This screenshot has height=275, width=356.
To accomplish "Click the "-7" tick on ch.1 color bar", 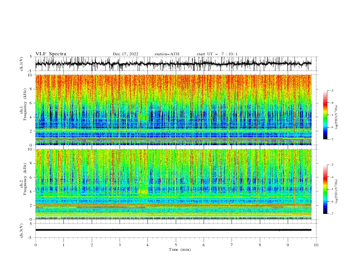I will 331,139.
